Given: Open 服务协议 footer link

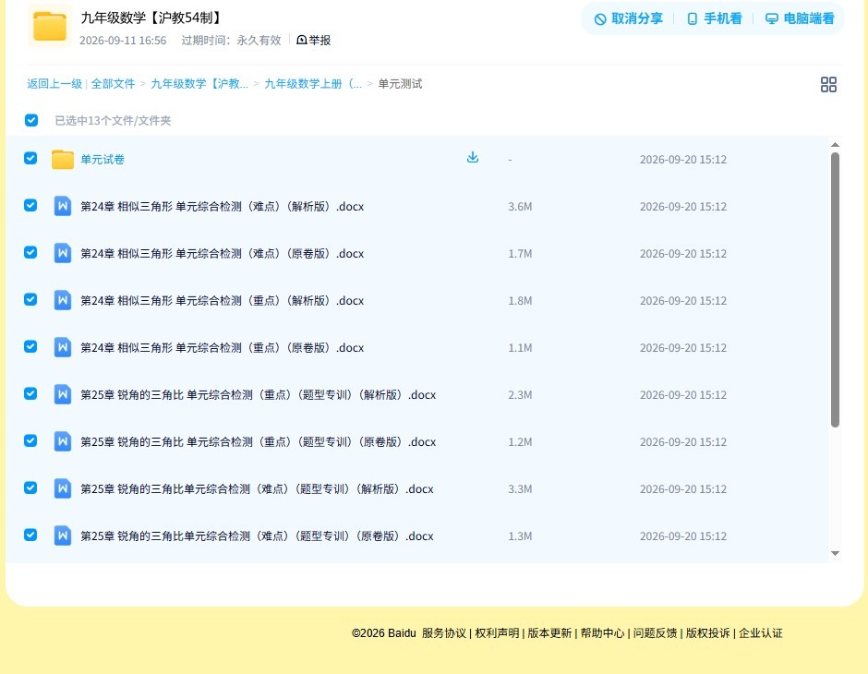Looking at the screenshot, I should (x=444, y=633).
